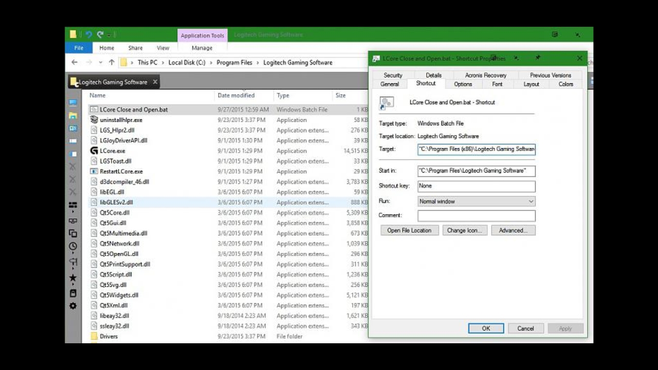Switch to the Share ribbon tab
Viewport: 658px width, 370px height.
[135, 48]
